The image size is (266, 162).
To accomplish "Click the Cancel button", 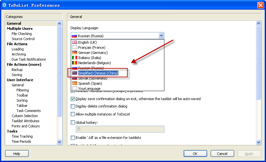I will tap(222, 154).
